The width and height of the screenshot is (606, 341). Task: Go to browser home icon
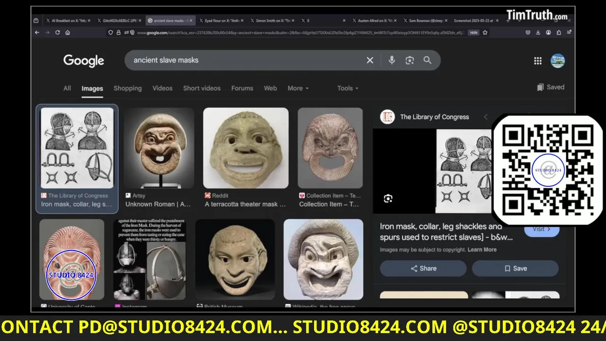coord(68,33)
